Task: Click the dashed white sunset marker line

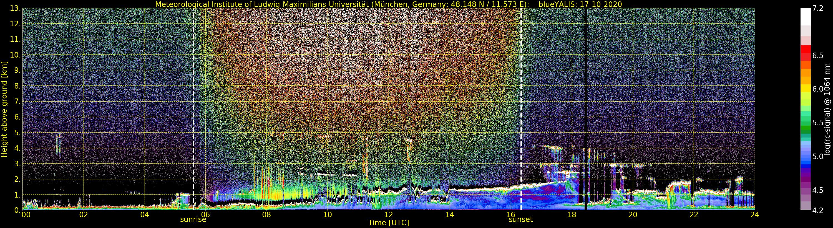Action: pos(521,109)
